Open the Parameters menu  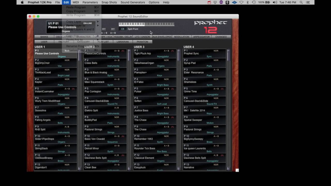(x=90, y=2)
